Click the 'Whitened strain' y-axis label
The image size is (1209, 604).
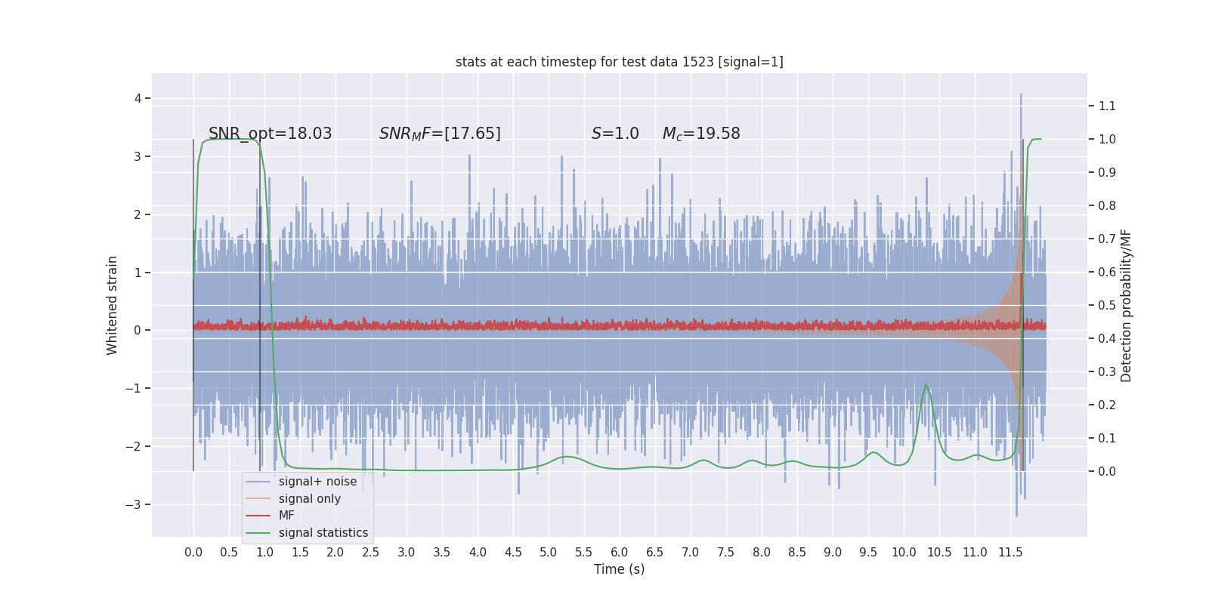(112, 305)
